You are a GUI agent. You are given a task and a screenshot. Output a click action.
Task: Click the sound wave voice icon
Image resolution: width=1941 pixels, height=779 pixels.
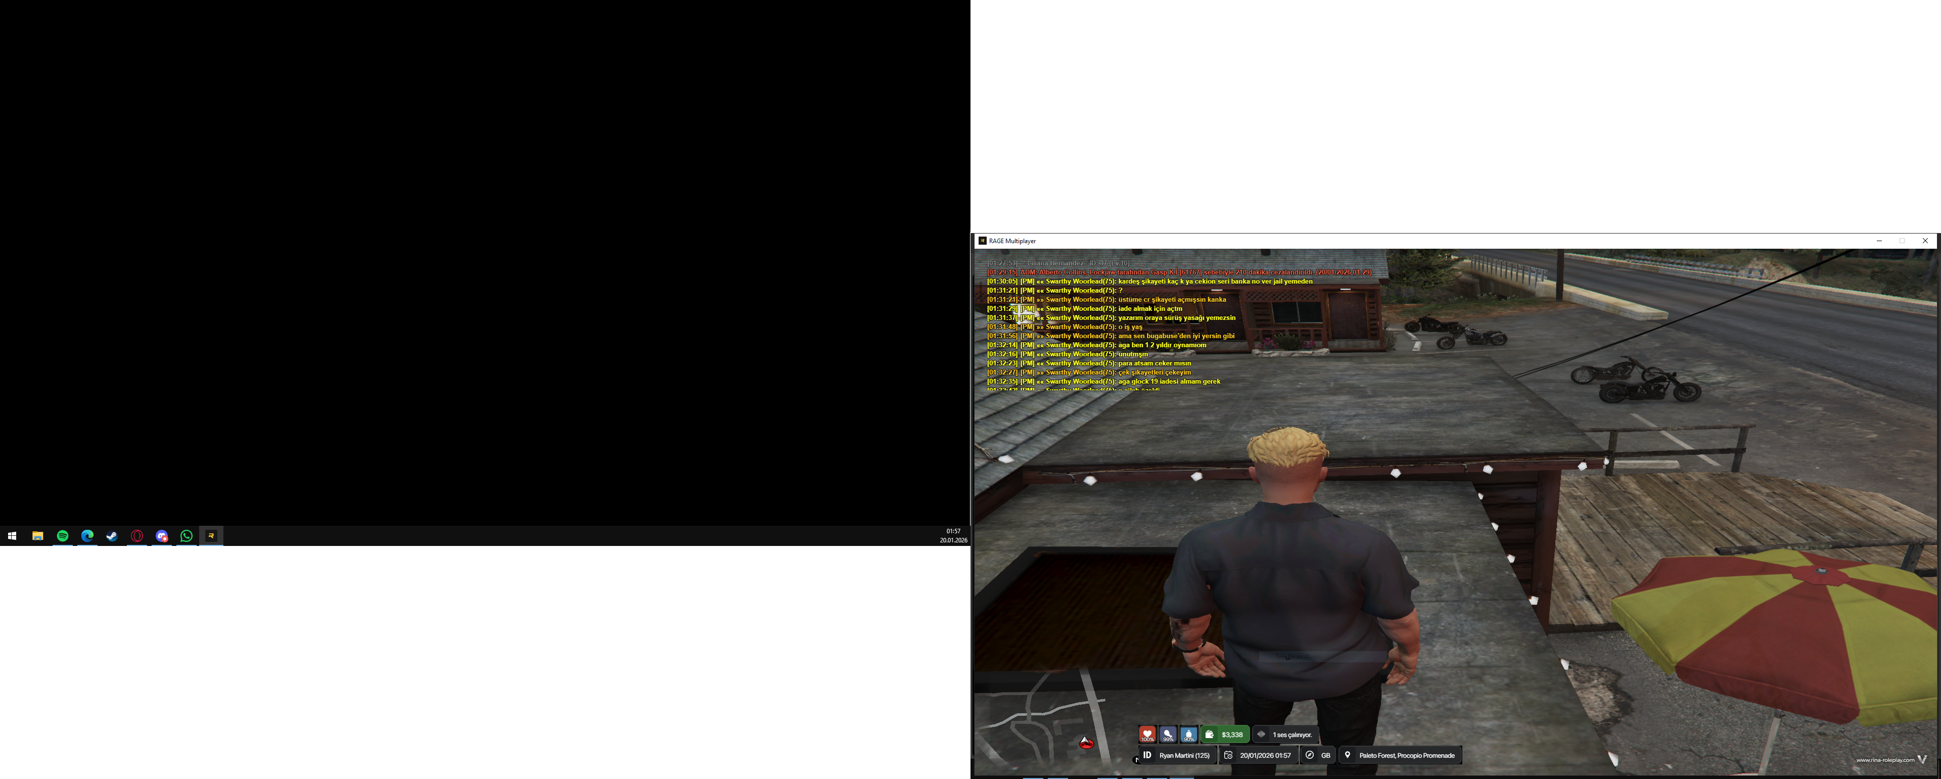coord(1261,735)
